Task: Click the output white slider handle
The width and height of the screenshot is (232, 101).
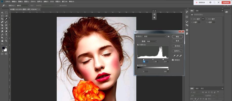Action: point(168,69)
